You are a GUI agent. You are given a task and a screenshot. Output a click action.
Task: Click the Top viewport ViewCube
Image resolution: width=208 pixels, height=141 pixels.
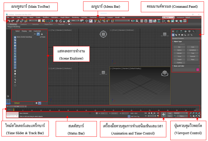point(103,34)
